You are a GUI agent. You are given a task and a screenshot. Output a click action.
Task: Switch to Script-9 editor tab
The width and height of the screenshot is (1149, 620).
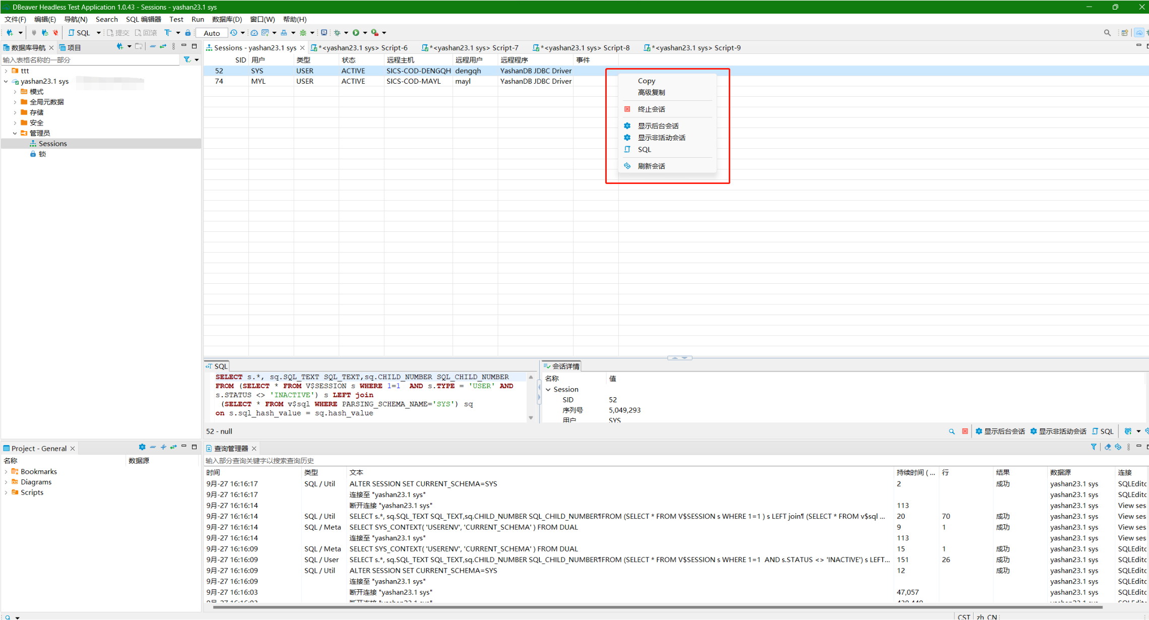click(692, 48)
